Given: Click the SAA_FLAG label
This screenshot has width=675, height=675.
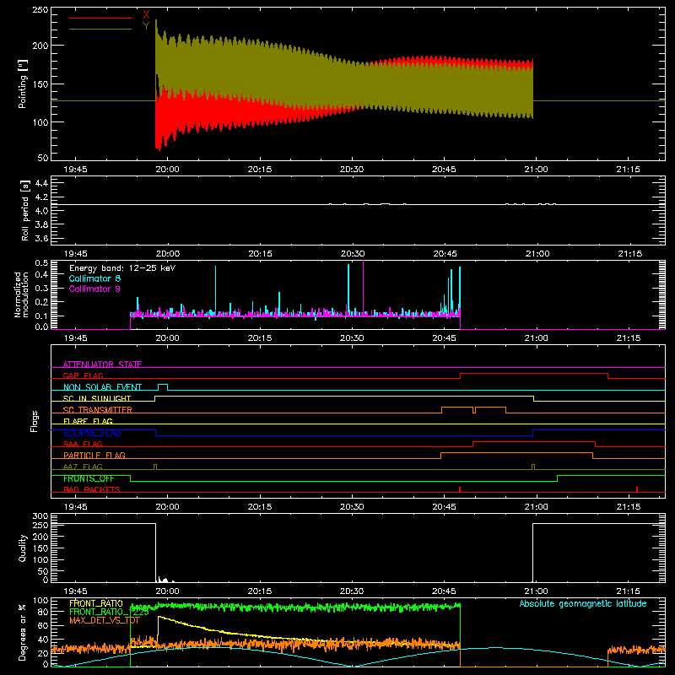Looking at the screenshot, I should [83, 444].
